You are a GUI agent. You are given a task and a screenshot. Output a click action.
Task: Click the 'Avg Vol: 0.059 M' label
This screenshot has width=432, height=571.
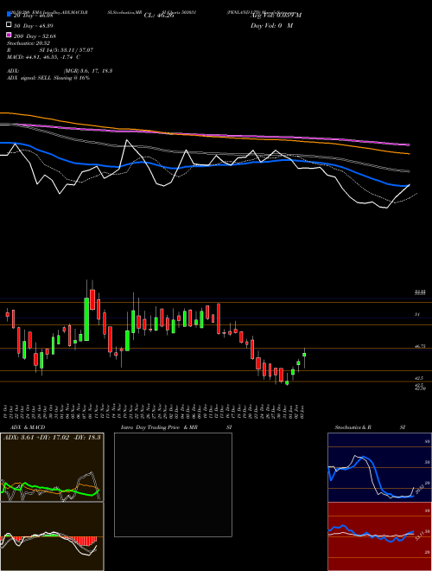coord(276,16)
